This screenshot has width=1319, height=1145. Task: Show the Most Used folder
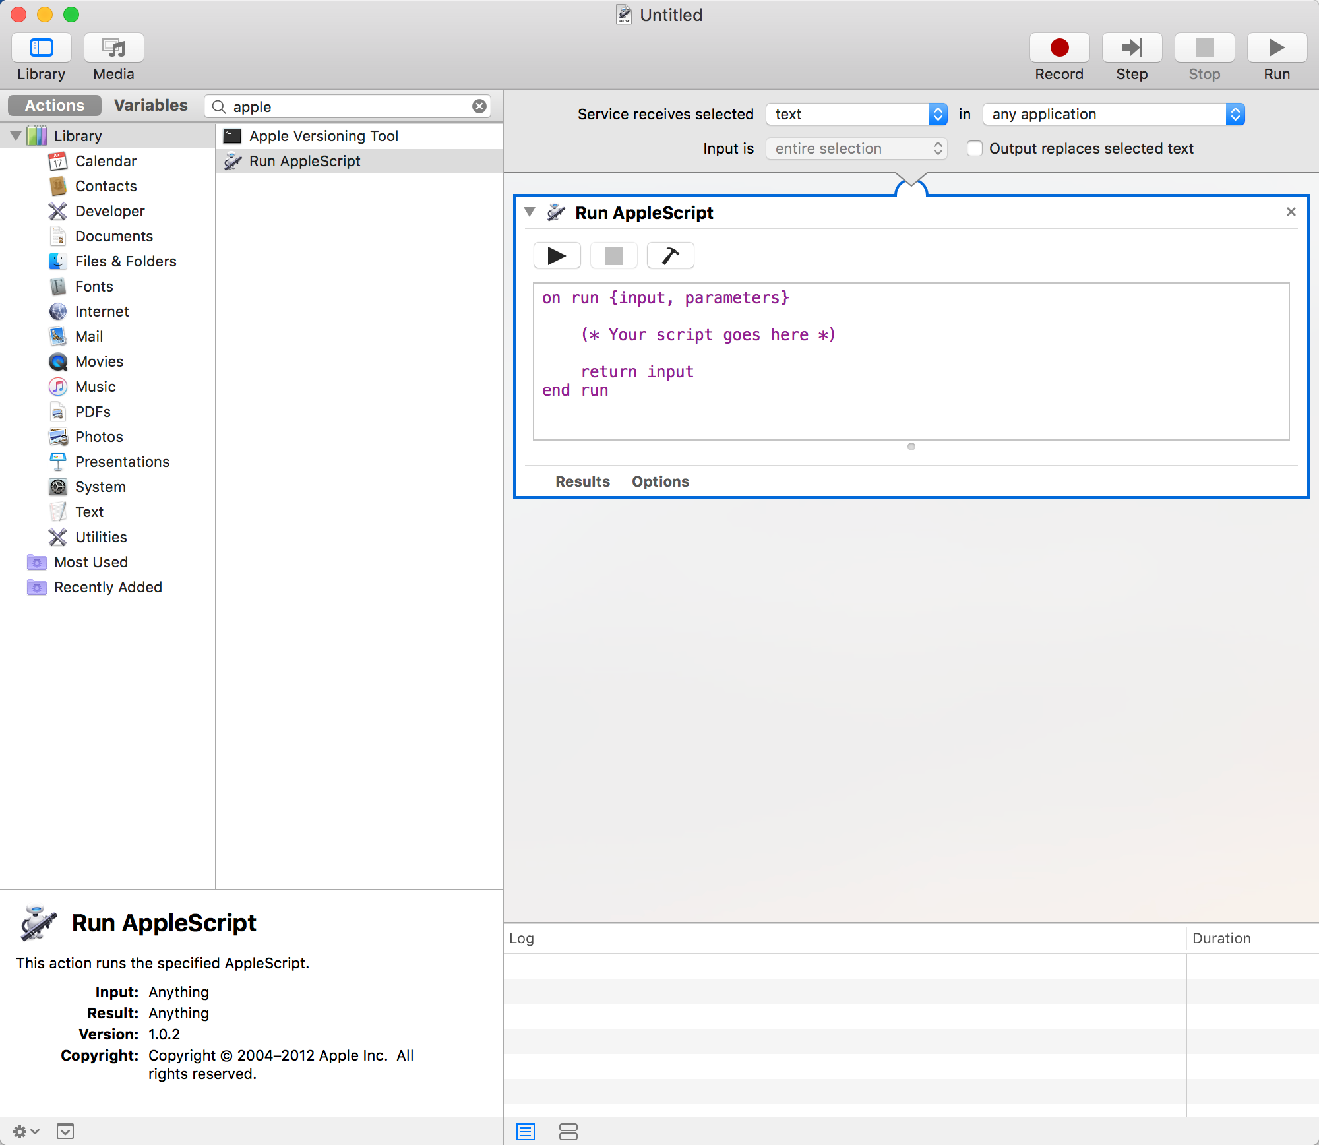click(x=91, y=562)
